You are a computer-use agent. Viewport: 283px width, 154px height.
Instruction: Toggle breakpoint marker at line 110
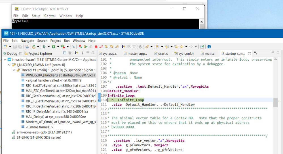pyautogui.click(x=99, y=100)
